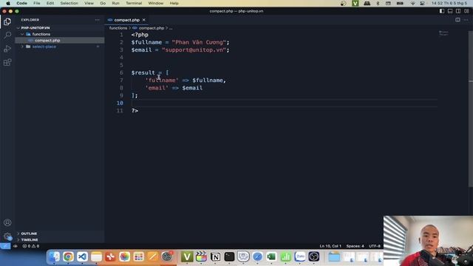Click the eye icon in status bar
This screenshot has height=266, width=473.
pos(16,246)
